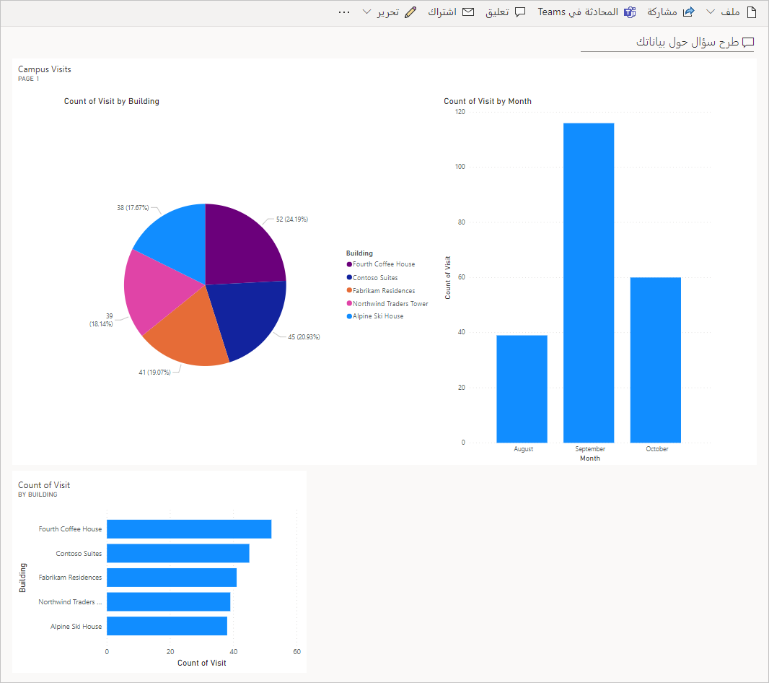Select Fabrikam Residences orange legend swatch

349,291
